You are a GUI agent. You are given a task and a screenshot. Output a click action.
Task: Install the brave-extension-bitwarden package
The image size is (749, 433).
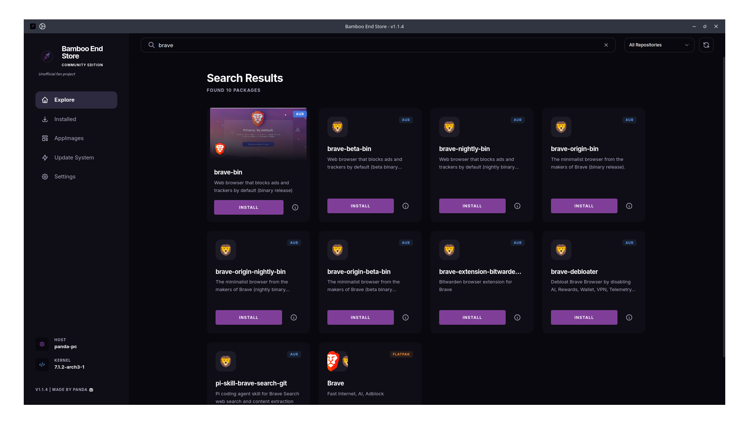472,317
